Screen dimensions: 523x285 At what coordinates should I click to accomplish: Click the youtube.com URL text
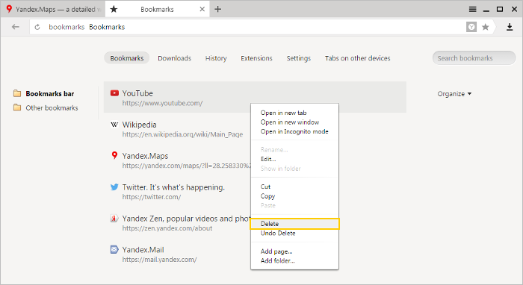click(162, 103)
